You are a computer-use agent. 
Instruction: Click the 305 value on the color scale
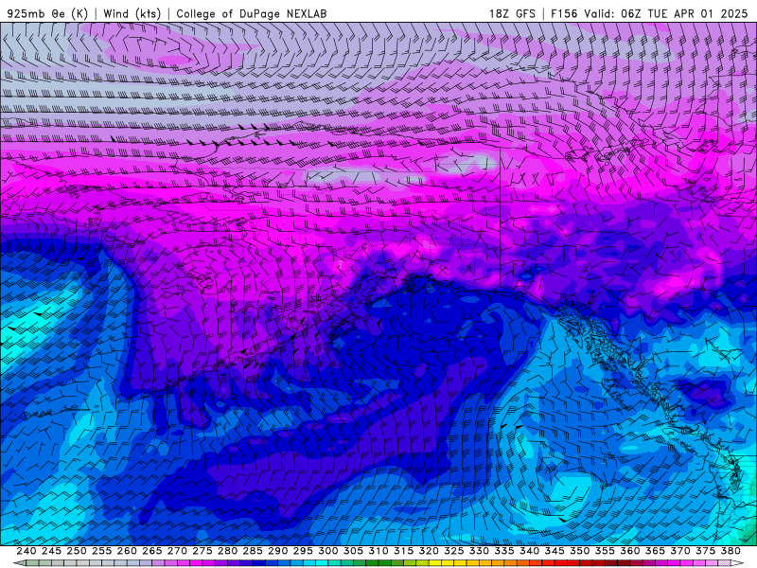353,551
